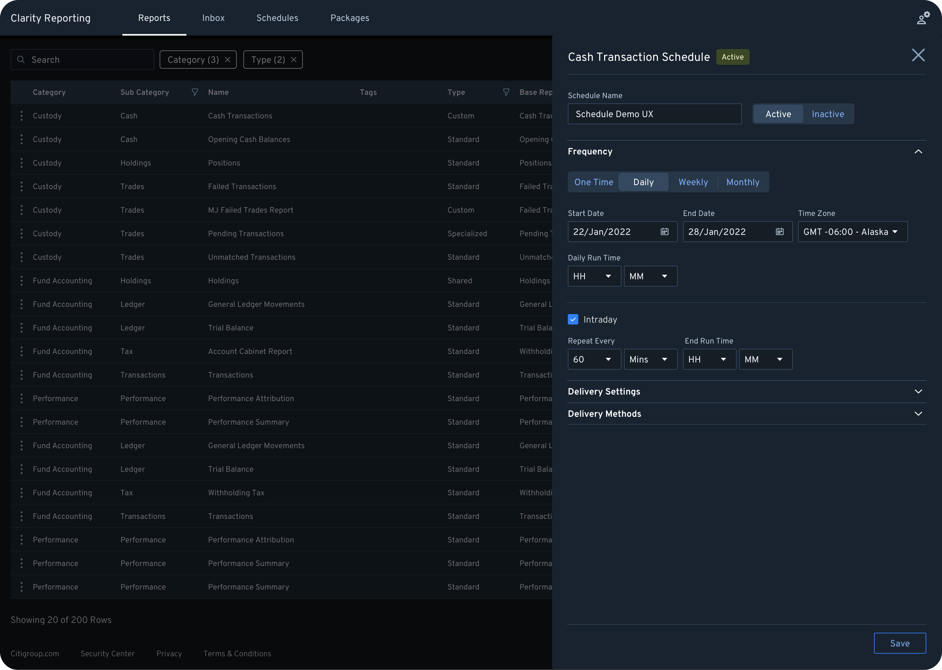Viewport: 942px width, 670px height.
Task: Close the Cash Transaction Schedule panel
Action: tap(918, 55)
